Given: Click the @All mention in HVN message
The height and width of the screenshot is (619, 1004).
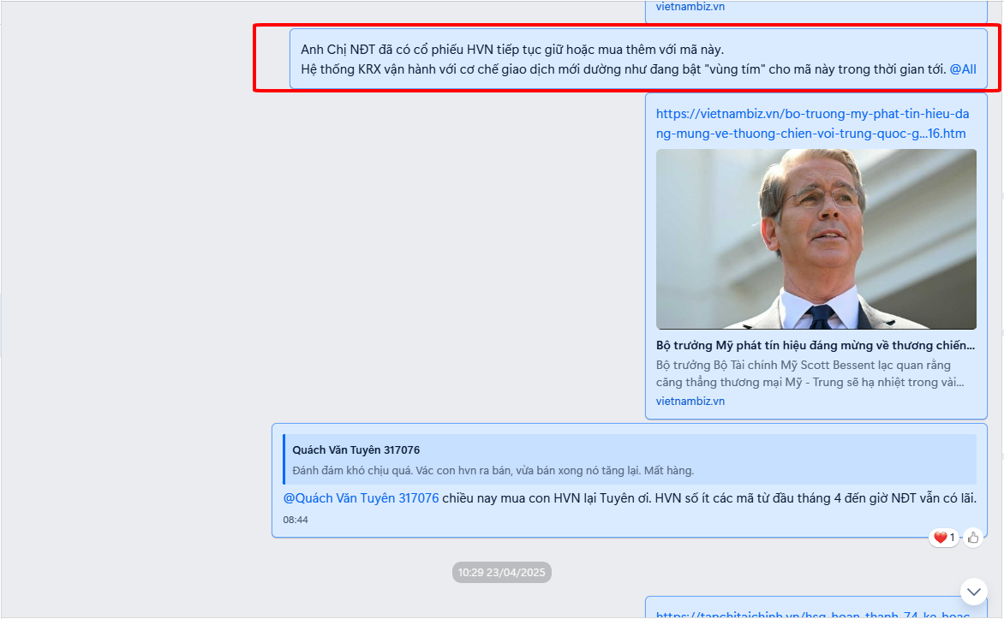Looking at the screenshot, I should [x=962, y=69].
